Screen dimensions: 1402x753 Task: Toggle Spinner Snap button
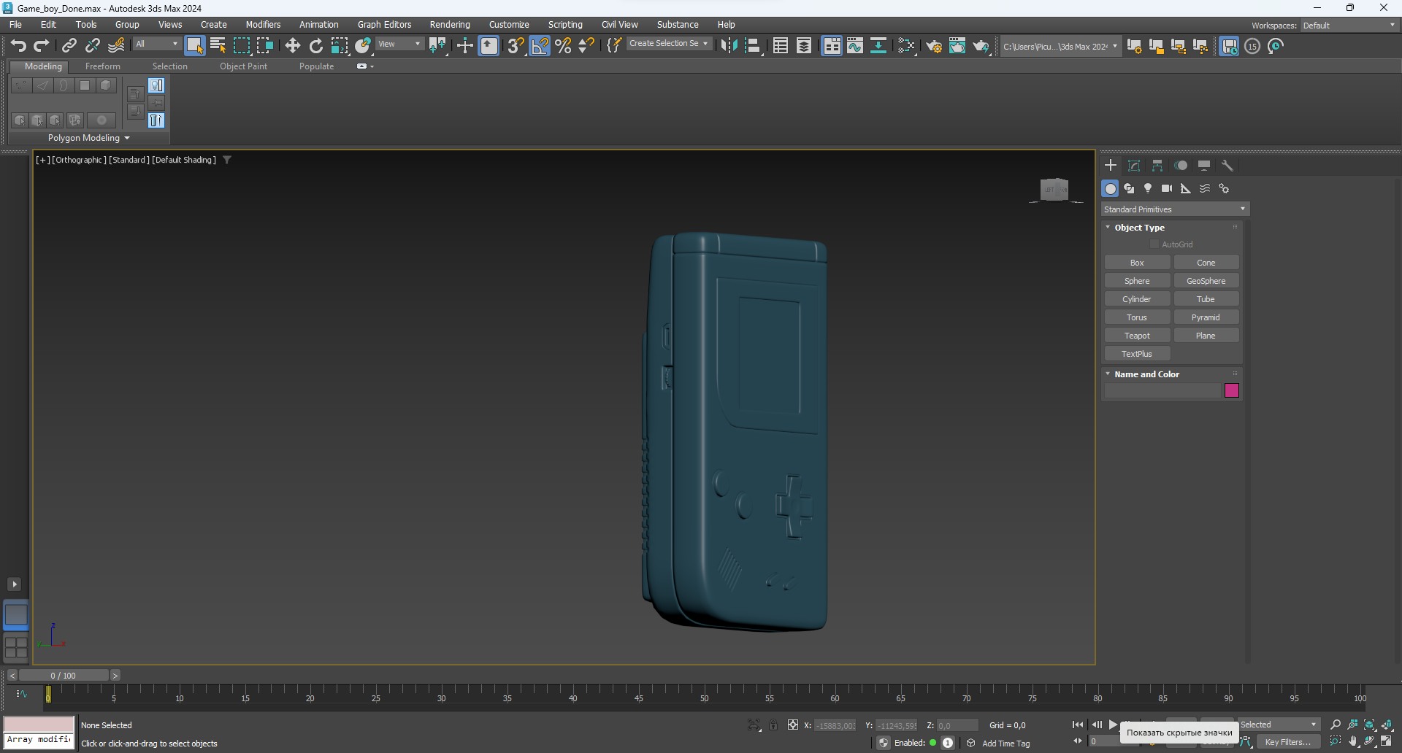(x=586, y=46)
